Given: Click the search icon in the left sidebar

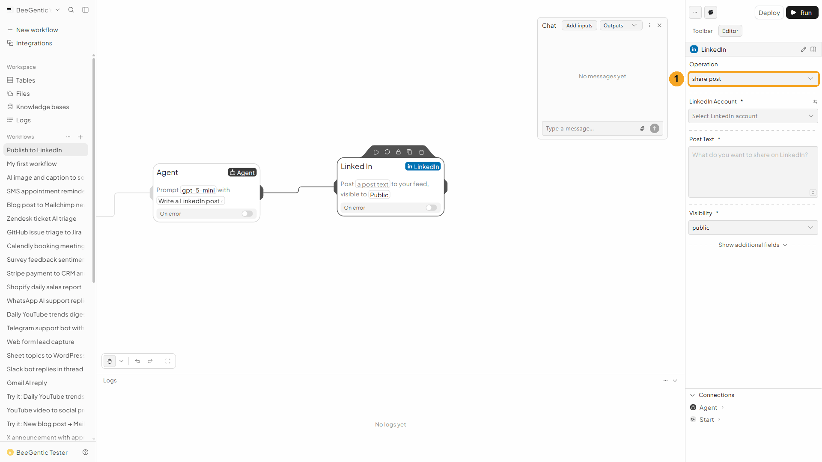Looking at the screenshot, I should [x=71, y=10].
